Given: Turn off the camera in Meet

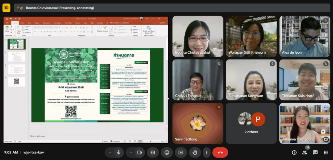Looking at the screenshot, I should click(x=140, y=152).
